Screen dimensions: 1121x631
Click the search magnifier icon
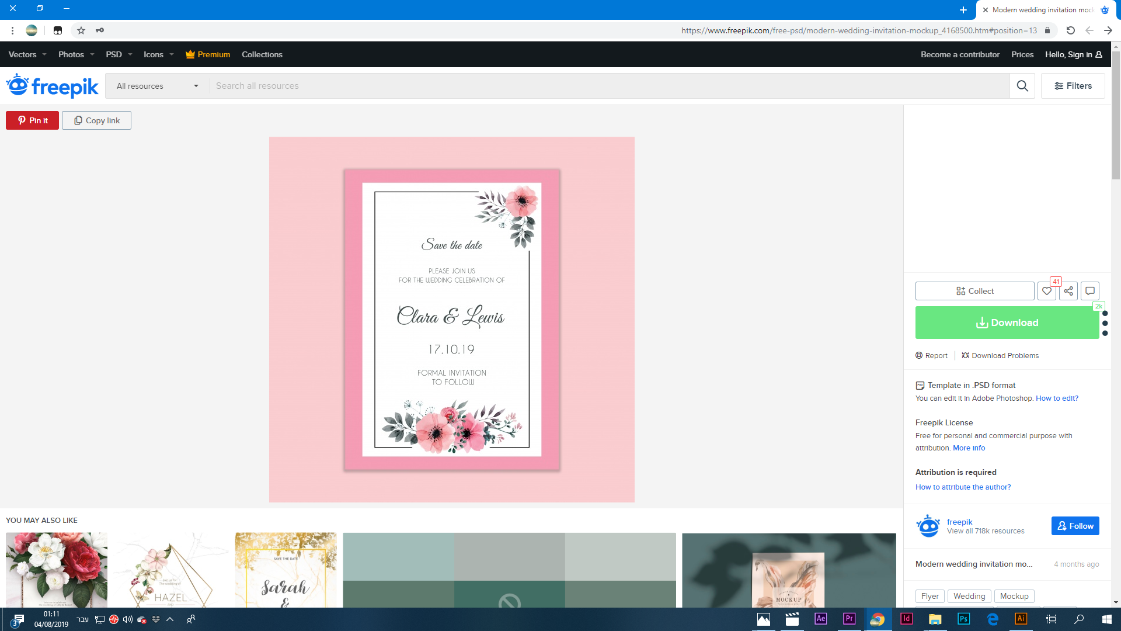1022,86
